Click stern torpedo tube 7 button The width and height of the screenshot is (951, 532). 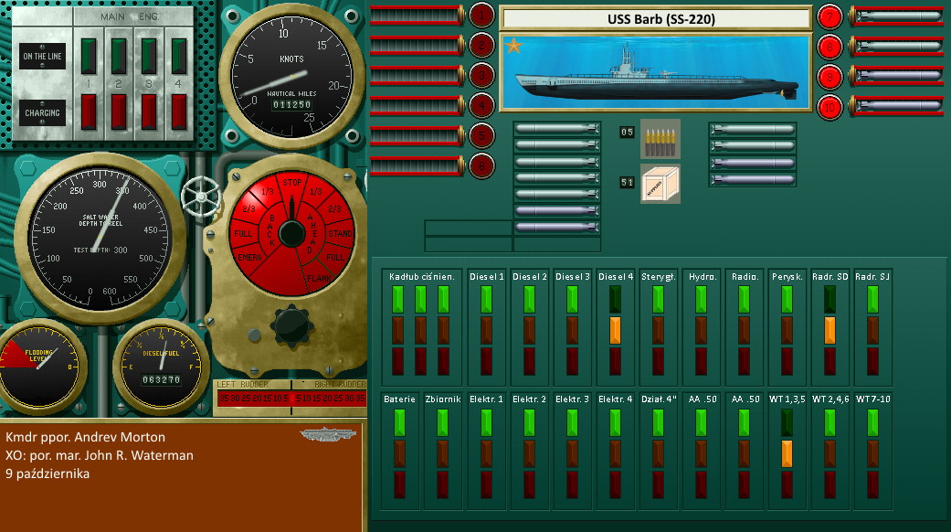tap(829, 16)
